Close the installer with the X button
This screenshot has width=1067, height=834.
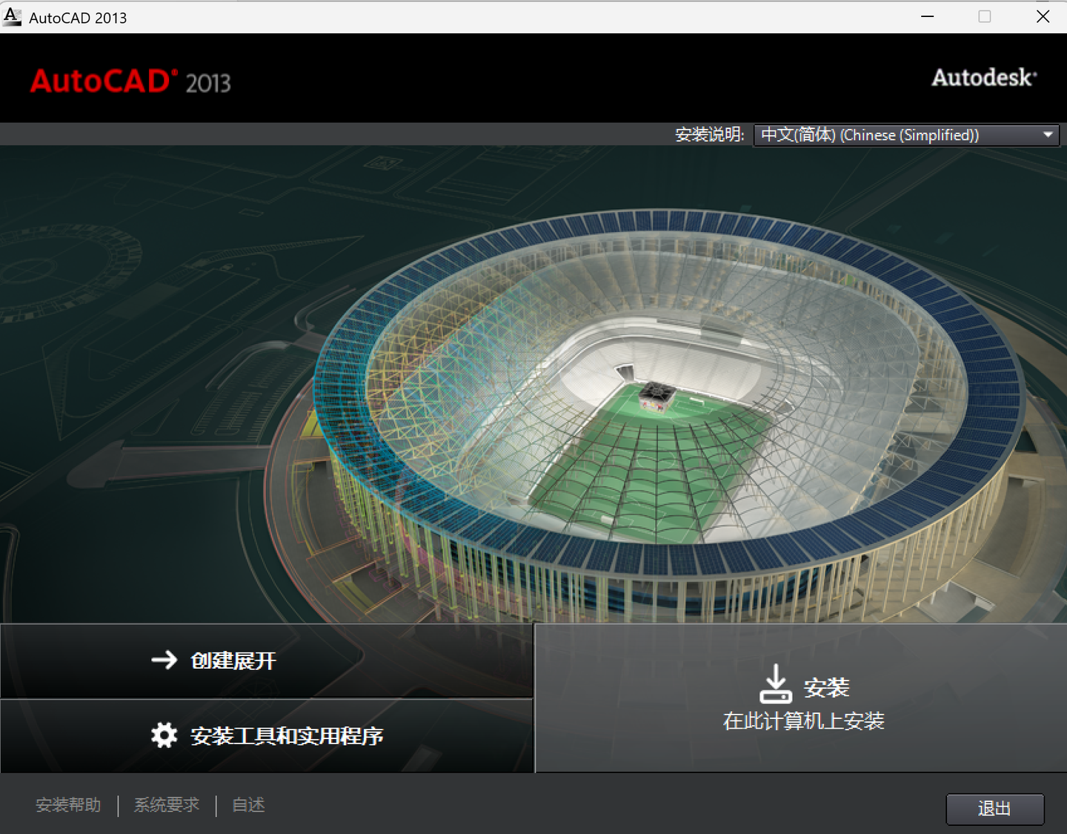1043,16
